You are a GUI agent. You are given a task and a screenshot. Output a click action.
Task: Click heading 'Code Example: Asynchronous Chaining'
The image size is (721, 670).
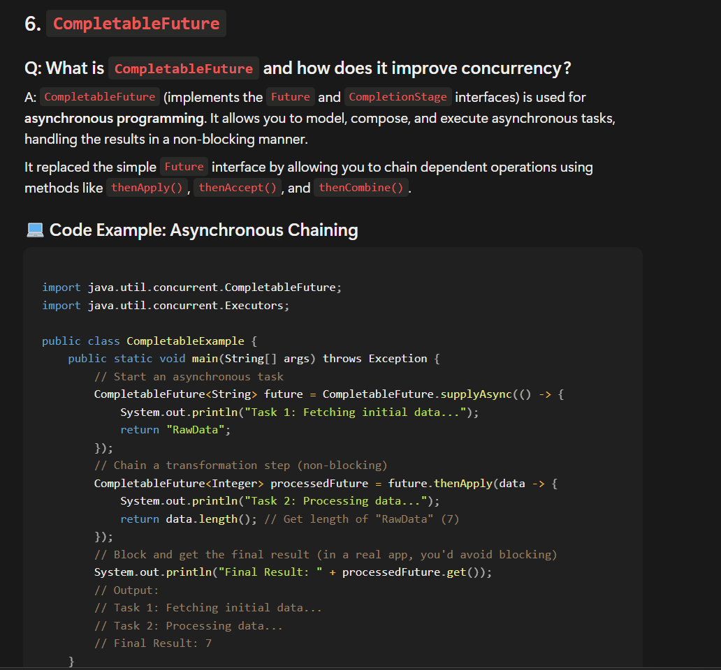[x=204, y=230]
